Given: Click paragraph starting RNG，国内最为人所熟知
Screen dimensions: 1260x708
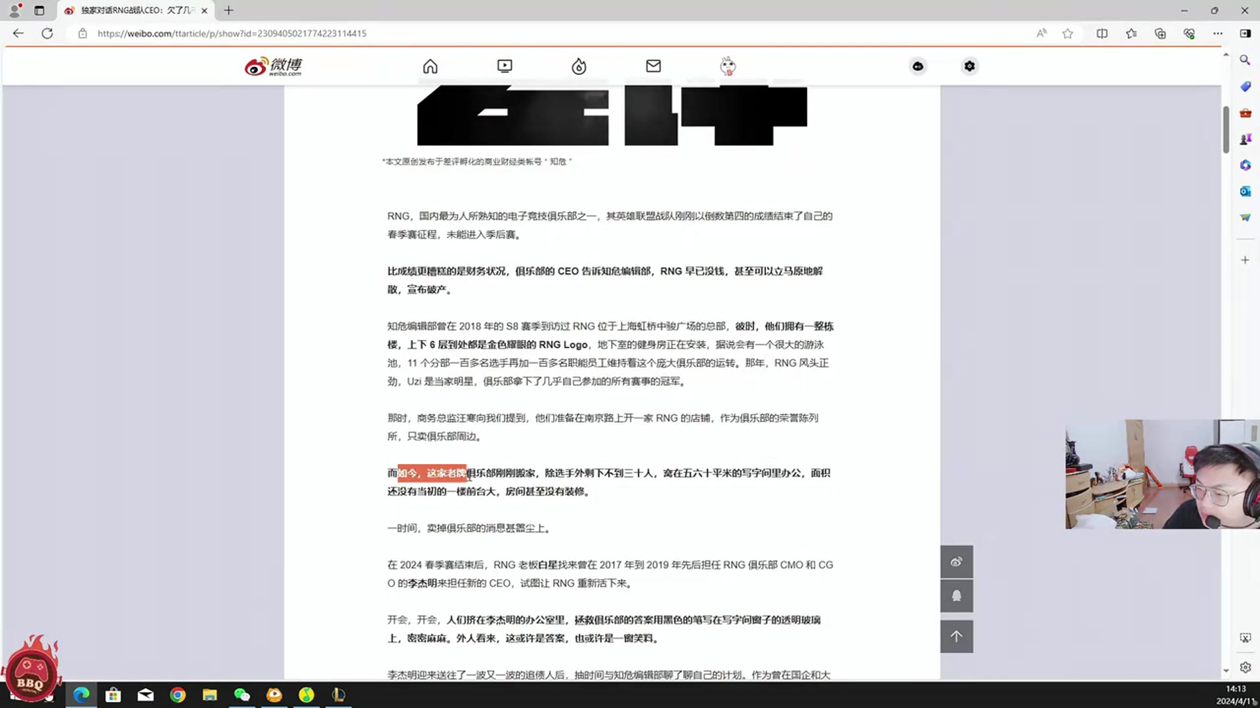Looking at the screenshot, I should [610, 226].
